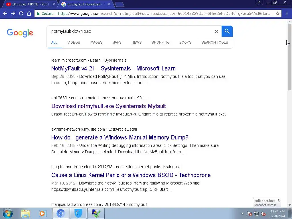
Task: Click the Google logo
Action: (20, 33)
